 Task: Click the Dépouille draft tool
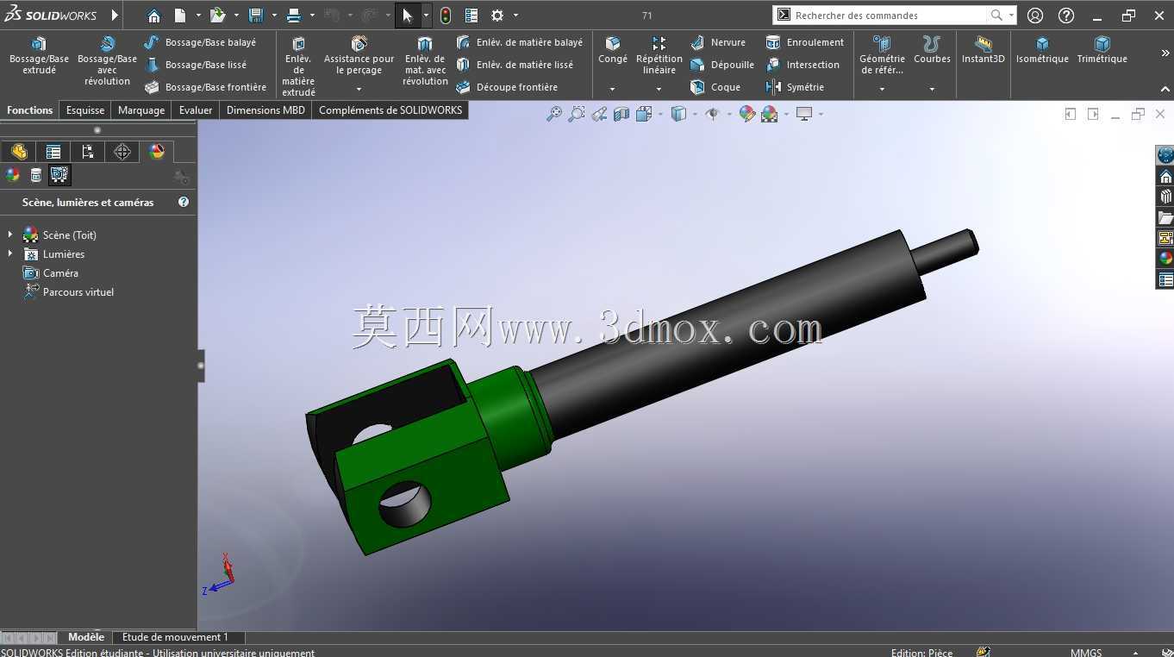[721, 65]
